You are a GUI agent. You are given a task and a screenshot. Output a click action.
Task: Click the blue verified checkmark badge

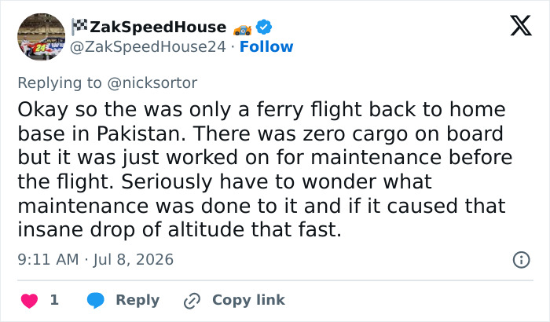point(264,27)
